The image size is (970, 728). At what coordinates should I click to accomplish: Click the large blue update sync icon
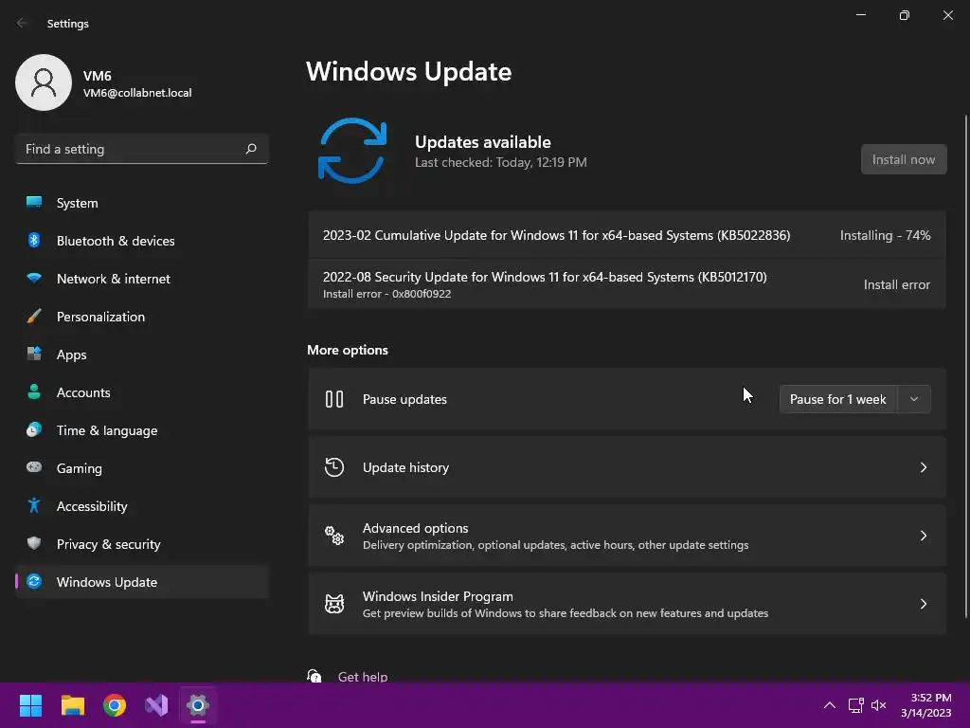352,151
